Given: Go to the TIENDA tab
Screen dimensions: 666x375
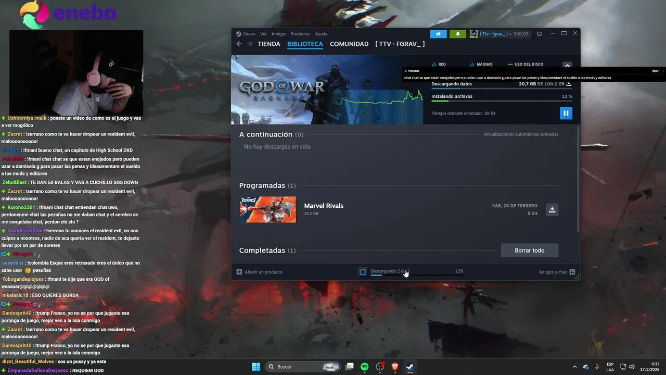Looking at the screenshot, I should point(269,44).
